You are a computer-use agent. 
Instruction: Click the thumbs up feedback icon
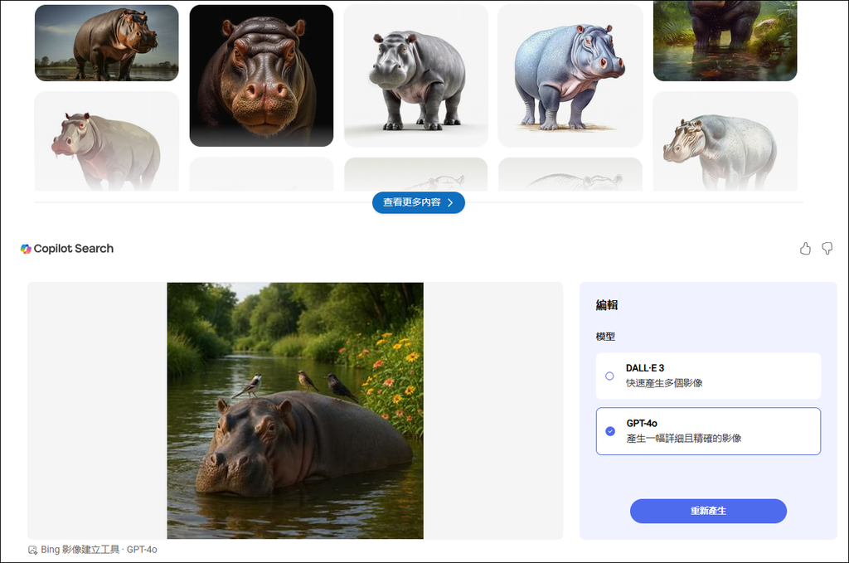click(x=805, y=249)
